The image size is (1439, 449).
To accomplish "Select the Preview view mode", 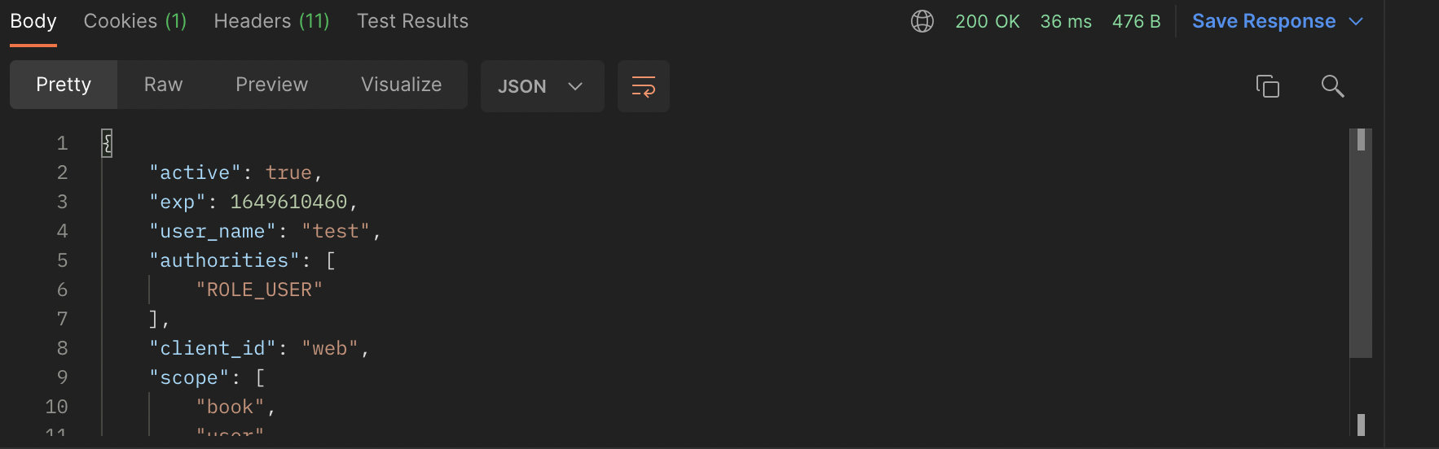I will [x=271, y=85].
